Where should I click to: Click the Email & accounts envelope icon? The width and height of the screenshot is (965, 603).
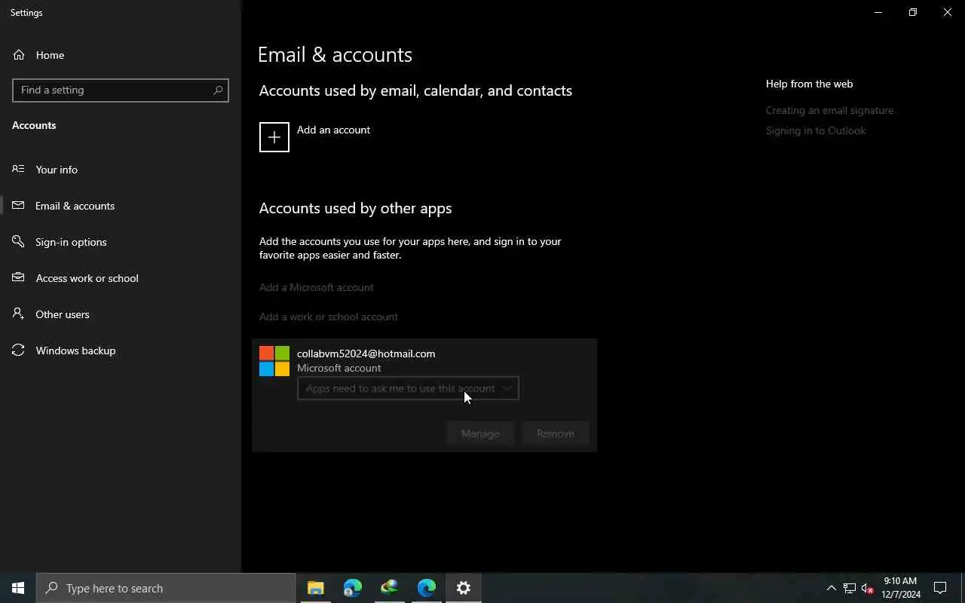click(x=19, y=205)
